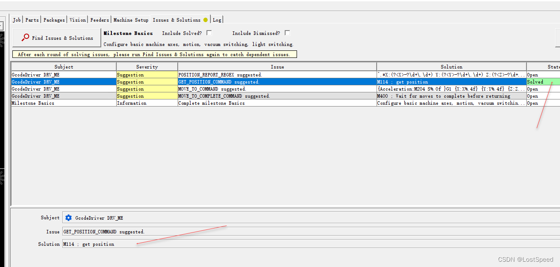
Task: Enable the Include Solved? checkbox
Action: pos(209,32)
